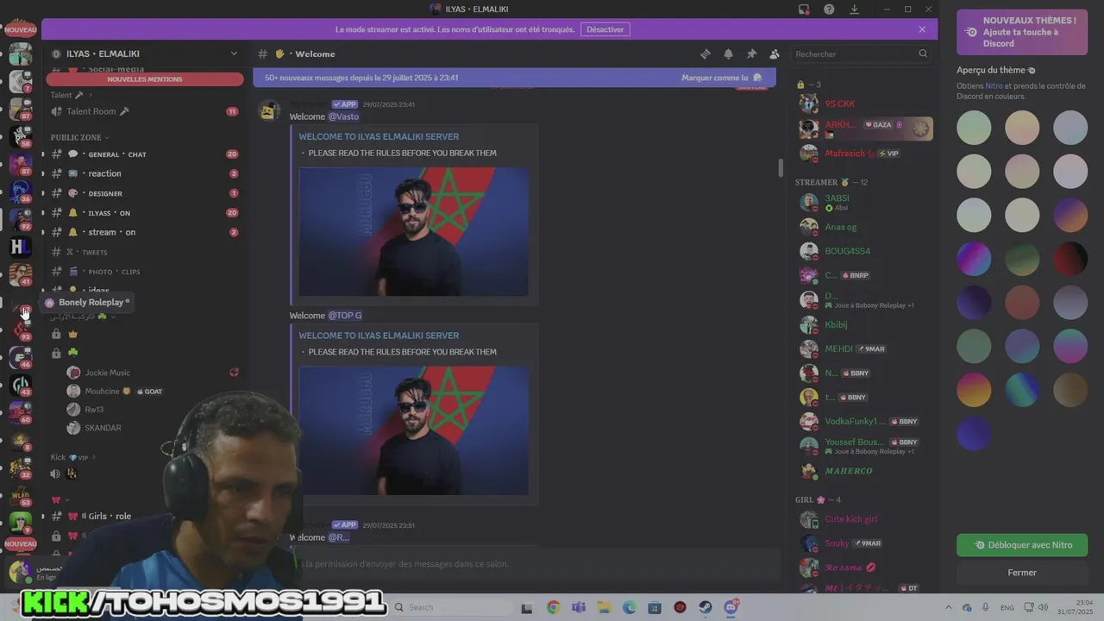Open the reaction channel
Viewport: 1104px width, 621px height.
(x=143, y=173)
